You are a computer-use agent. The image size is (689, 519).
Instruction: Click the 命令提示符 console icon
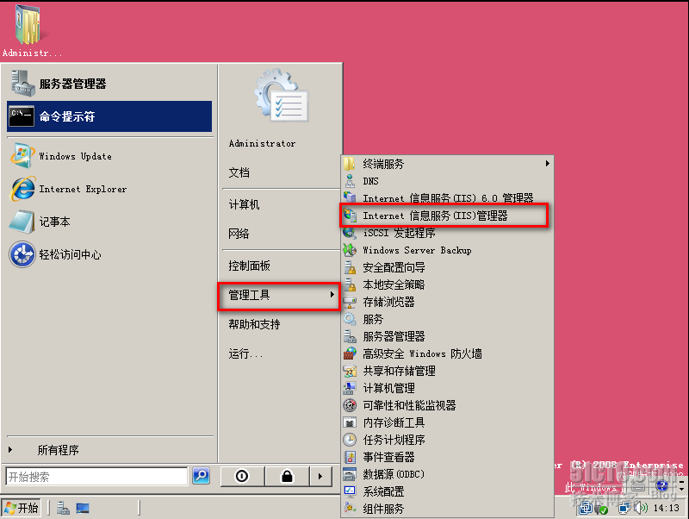[21, 116]
